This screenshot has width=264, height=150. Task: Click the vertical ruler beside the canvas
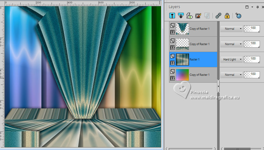pyautogui.click(x=2, y=77)
